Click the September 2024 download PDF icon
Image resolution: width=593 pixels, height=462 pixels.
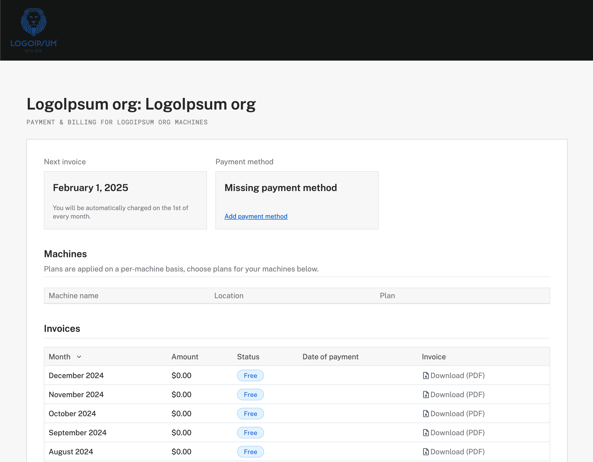pyautogui.click(x=426, y=433)
